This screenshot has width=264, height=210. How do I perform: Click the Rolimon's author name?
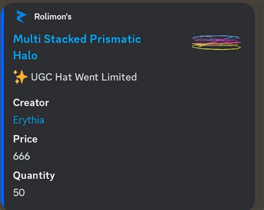pyautogui.click(x=53, y=17)
